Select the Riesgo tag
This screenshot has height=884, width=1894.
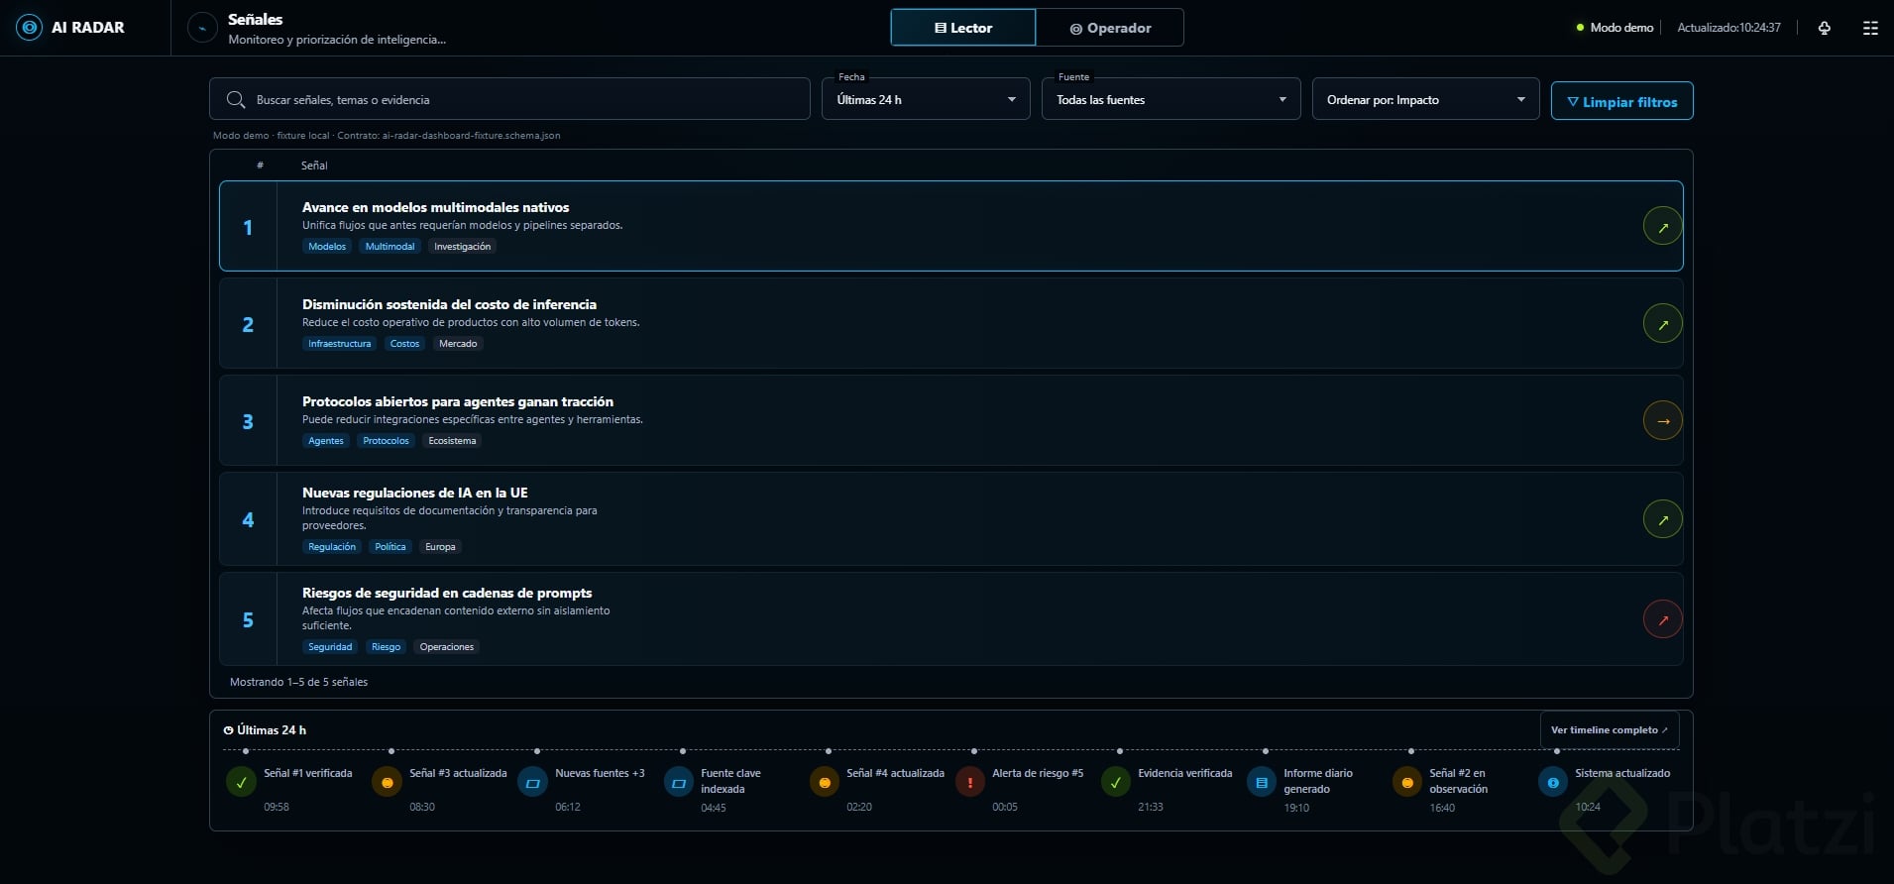(386, 647)
